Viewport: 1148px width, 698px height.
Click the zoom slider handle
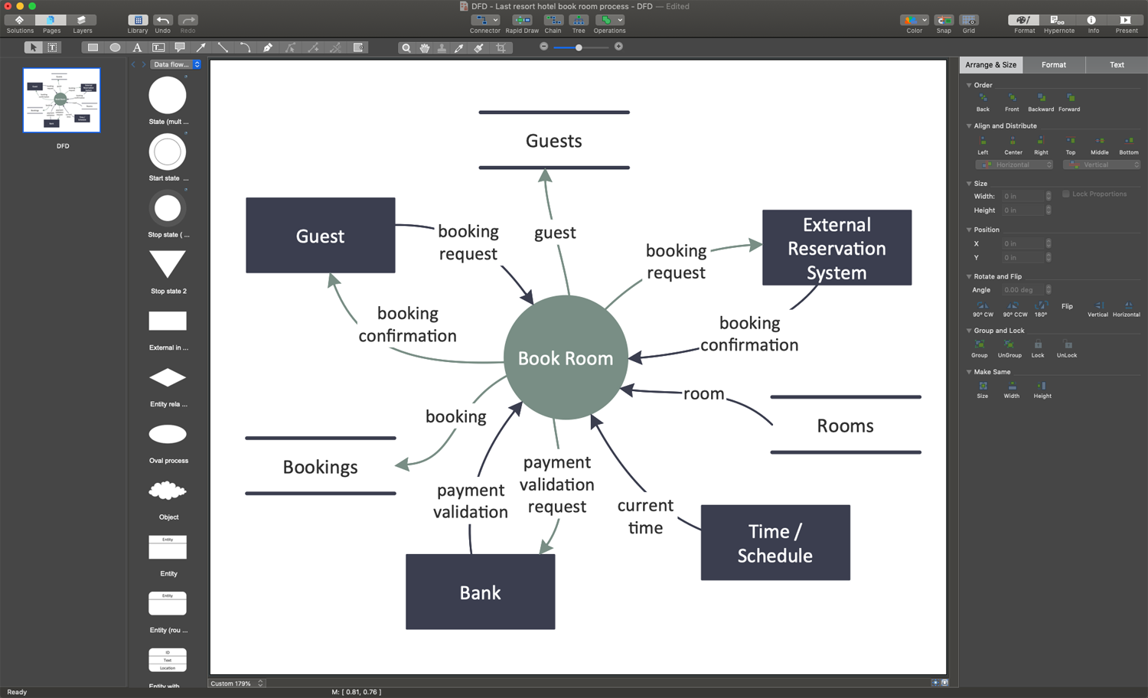[579, 47]
